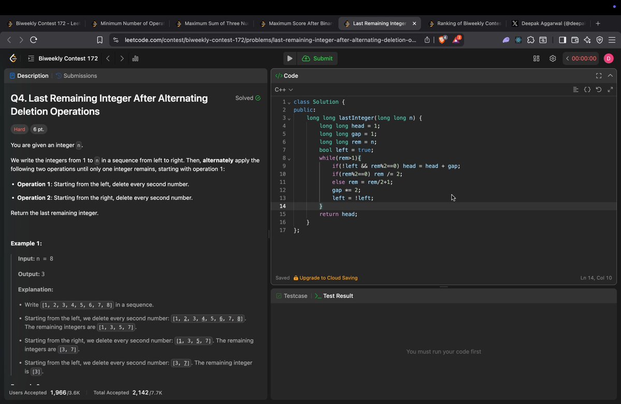
Task: Open Brave Shields lion icon
Action: click(x=442, y=39)
